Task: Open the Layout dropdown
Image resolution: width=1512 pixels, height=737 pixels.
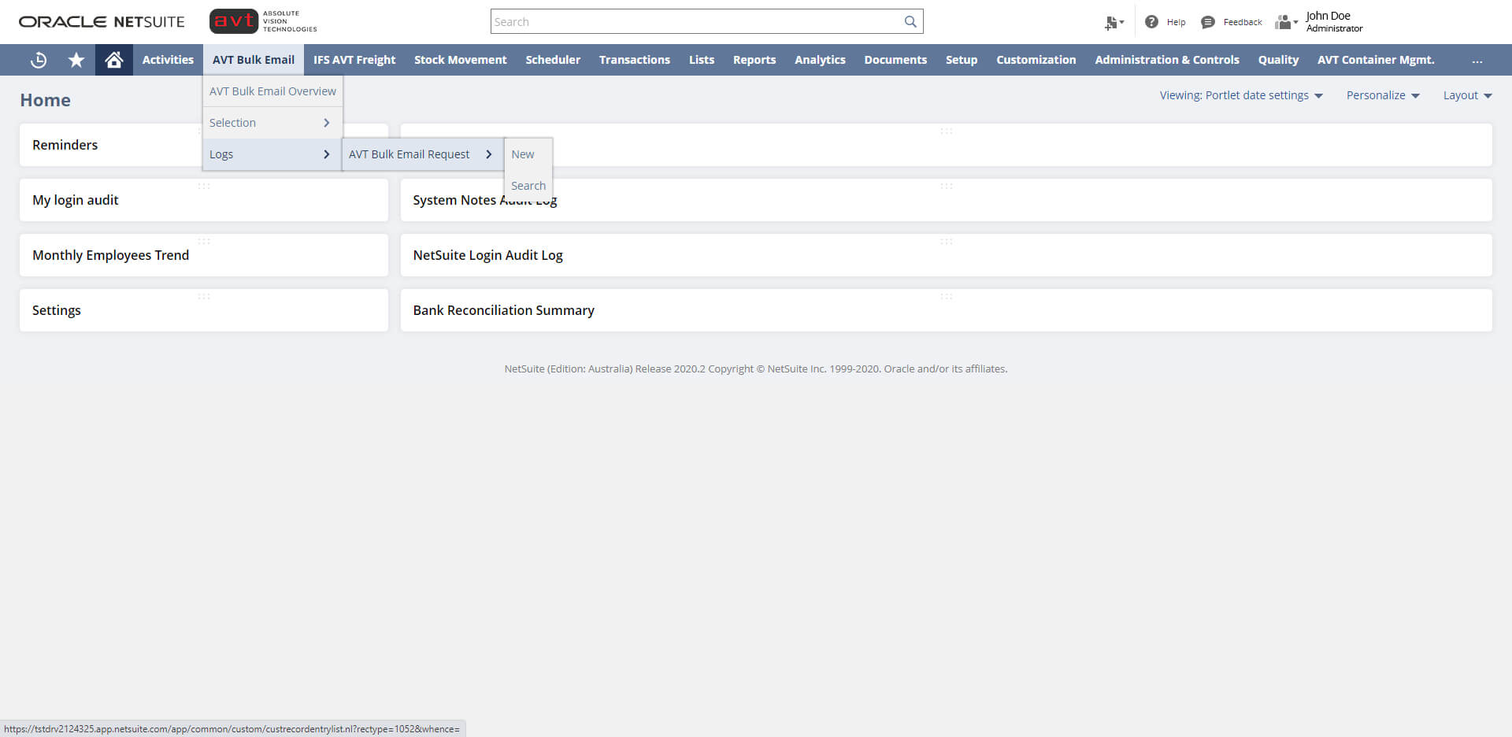Action: pyautogui.click(x=1467, y=95)
